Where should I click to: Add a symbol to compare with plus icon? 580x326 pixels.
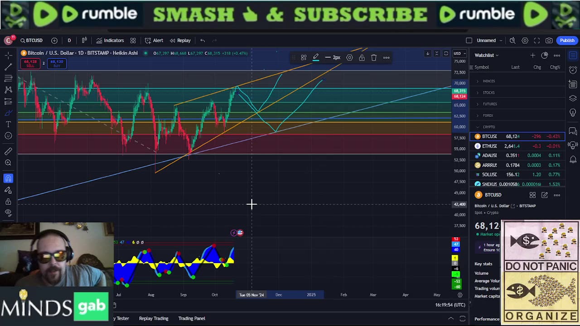click(54, 40)
